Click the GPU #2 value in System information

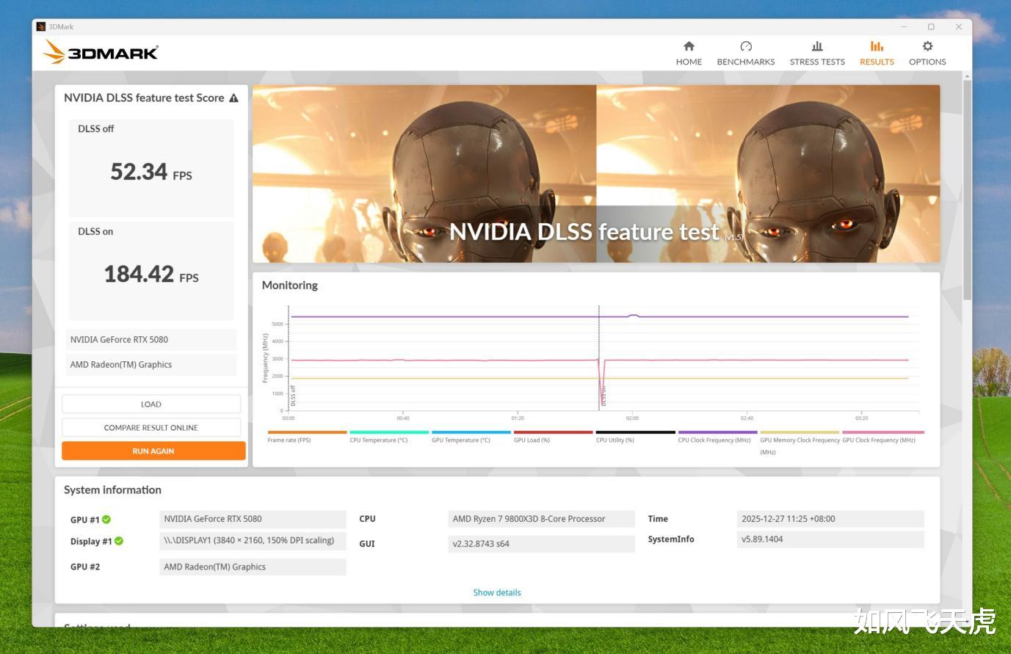[x=253, y=567]
